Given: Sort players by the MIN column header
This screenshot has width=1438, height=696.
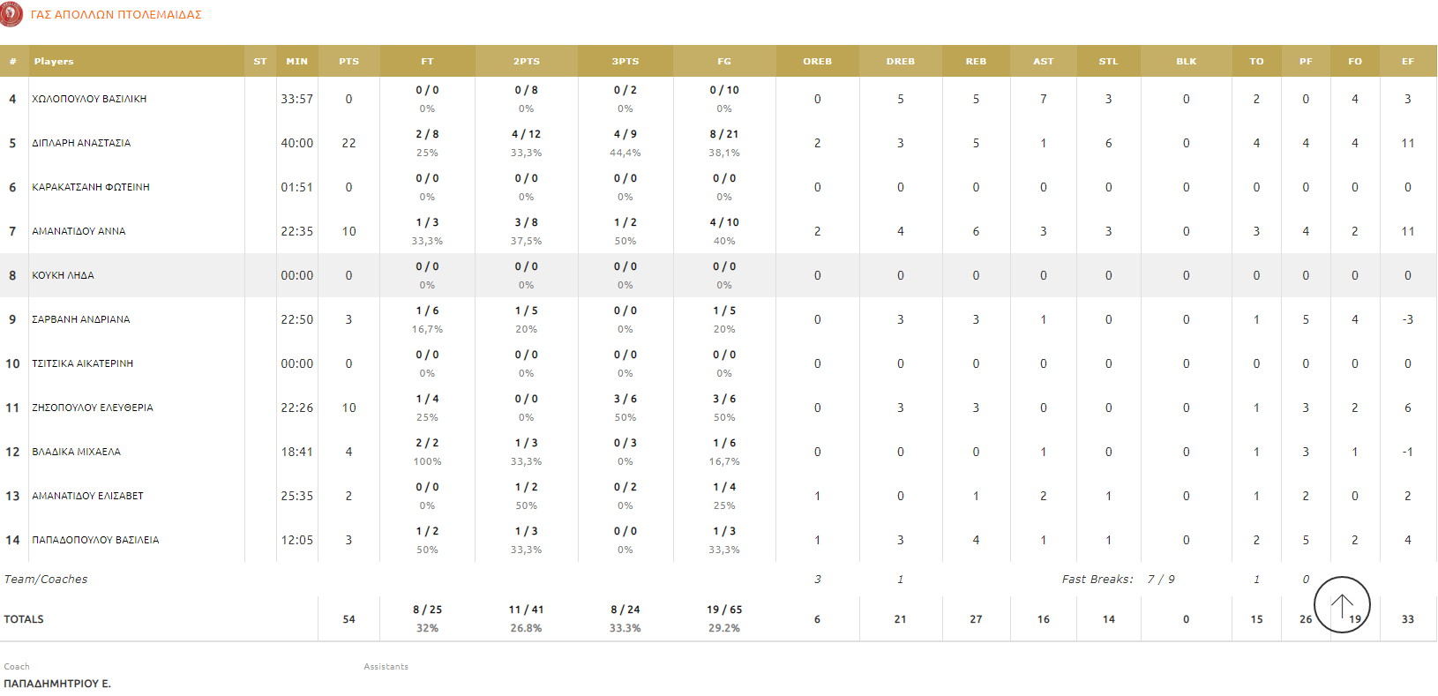Looking at the screenshot, I should [x=297, y=61].
